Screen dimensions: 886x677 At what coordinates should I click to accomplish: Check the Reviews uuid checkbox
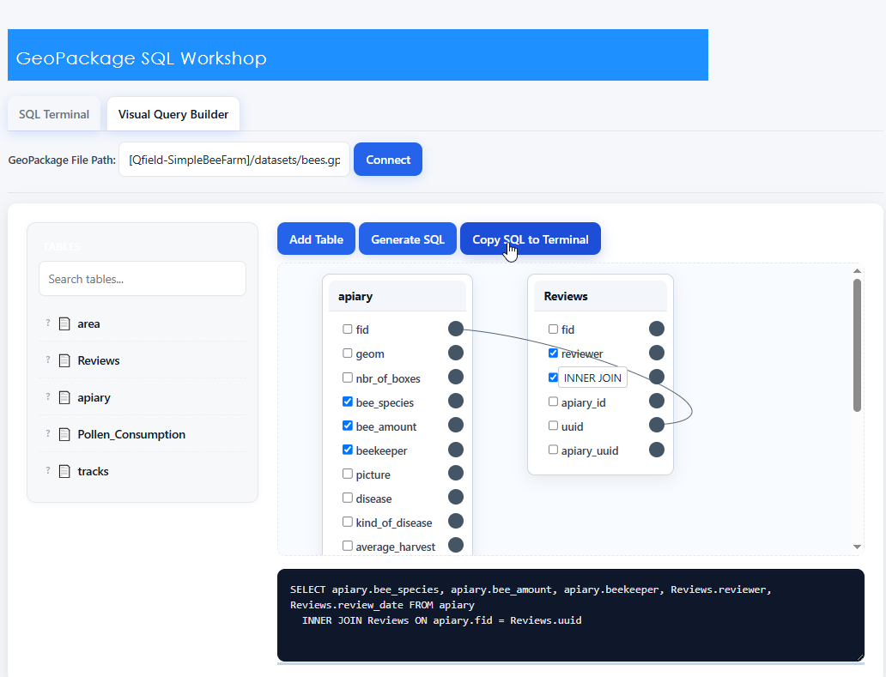click(553, 426)
